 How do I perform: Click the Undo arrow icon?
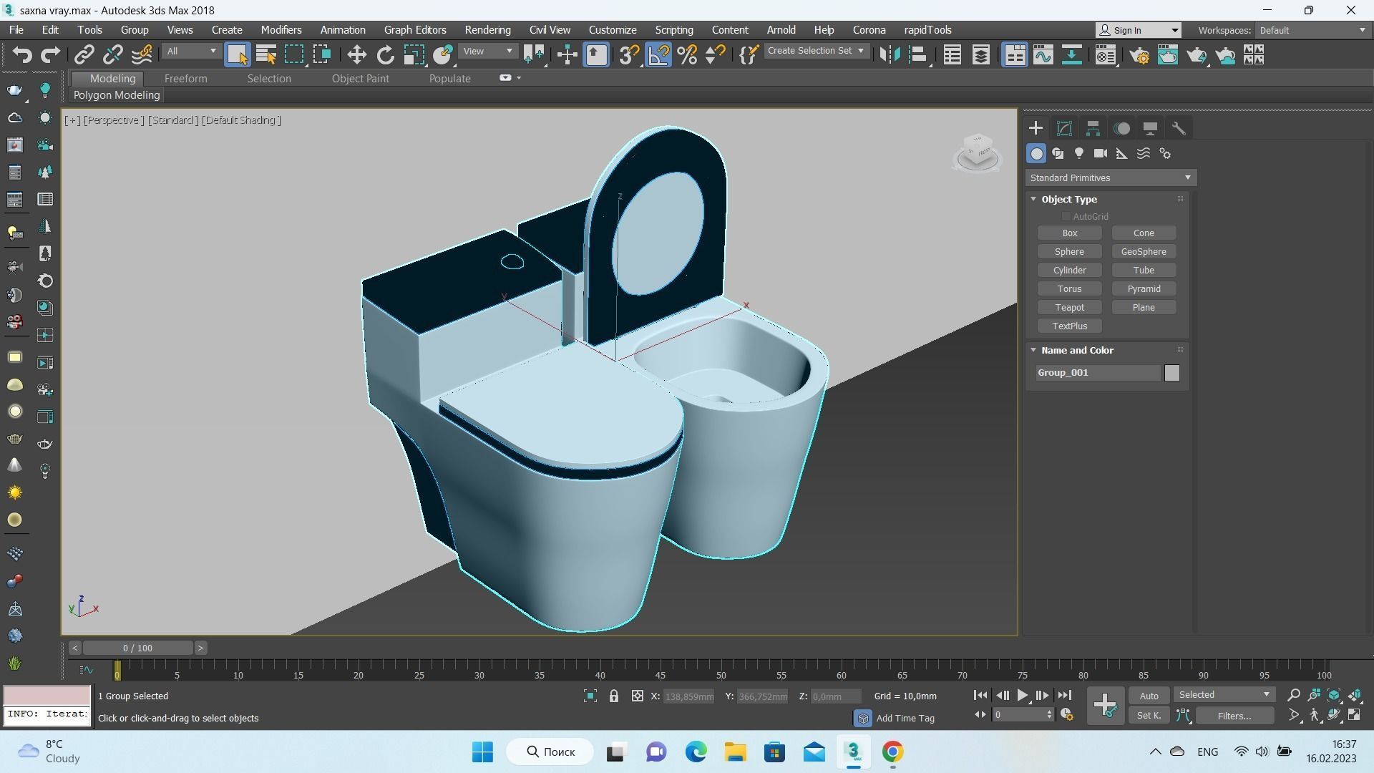(x=22, y=55)
